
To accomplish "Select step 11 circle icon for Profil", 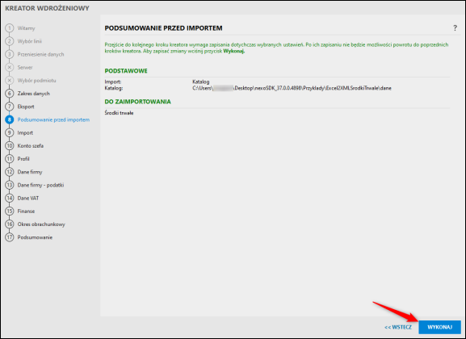I will (x=10, y=159).
